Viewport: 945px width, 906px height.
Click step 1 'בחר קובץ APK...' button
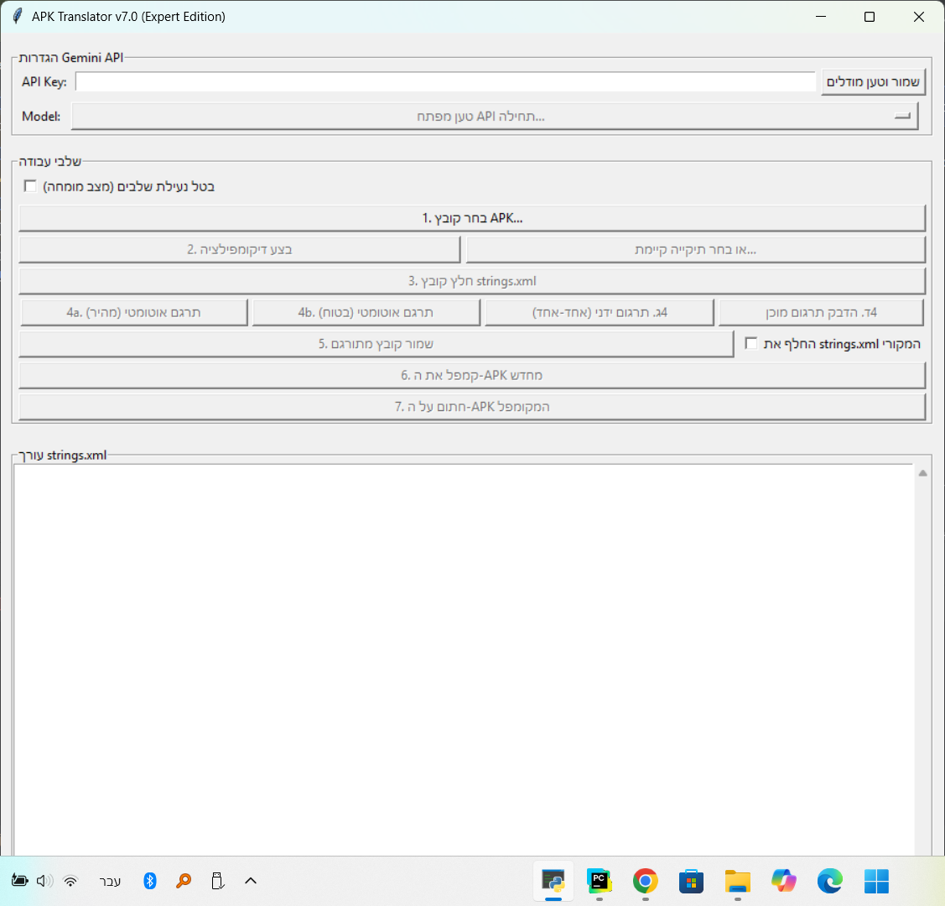click(472, 218)
